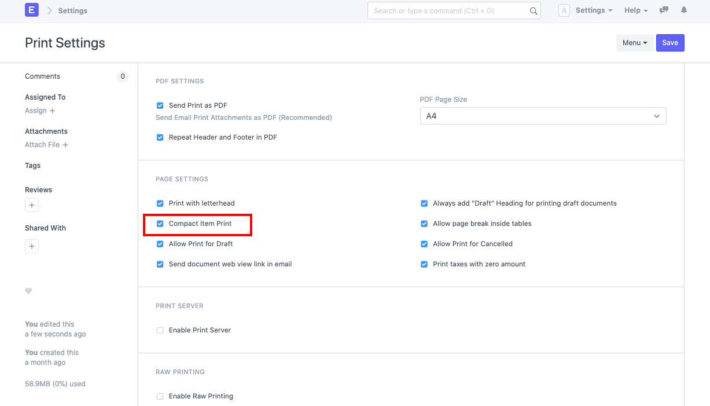Click the user avatar icon
The width and height of the screenshot is (710, 406).
(x=564, y=10)
